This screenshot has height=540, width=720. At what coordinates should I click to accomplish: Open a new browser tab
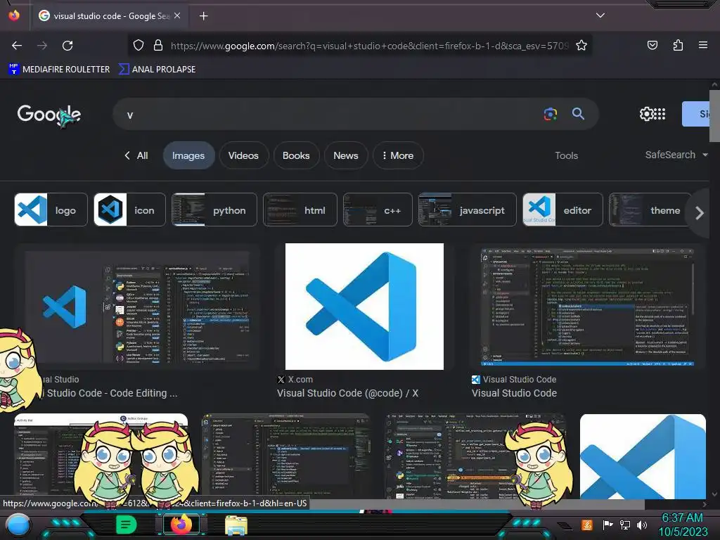(203, 16)
